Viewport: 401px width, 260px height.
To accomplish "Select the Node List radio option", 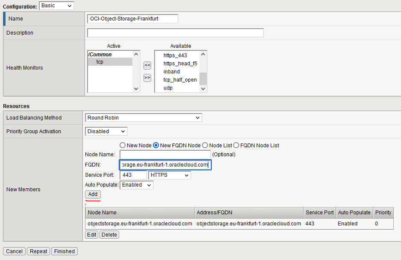I will pos(205,146).
